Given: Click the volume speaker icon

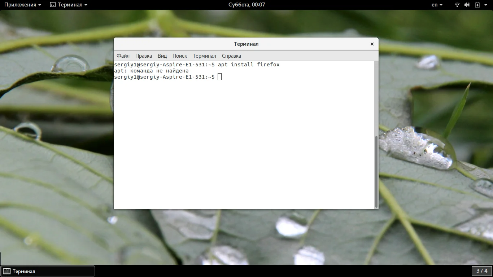Looking at the screenshot, I should (x=467, y=5).
